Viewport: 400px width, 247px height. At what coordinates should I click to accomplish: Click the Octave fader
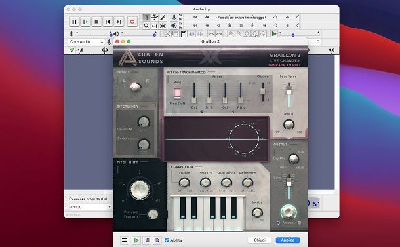click(x=263, y=91)
